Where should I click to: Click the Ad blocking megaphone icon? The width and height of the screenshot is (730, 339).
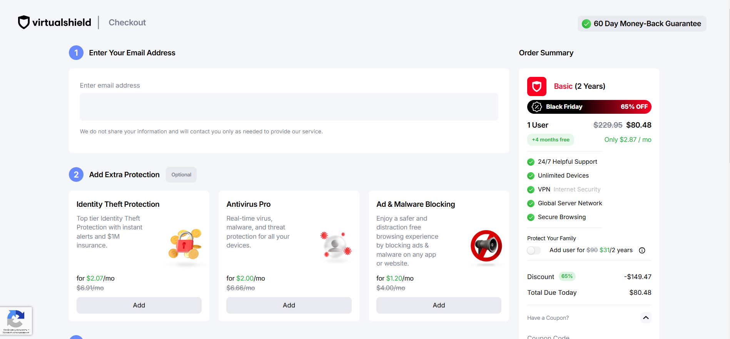click(486, 246)
